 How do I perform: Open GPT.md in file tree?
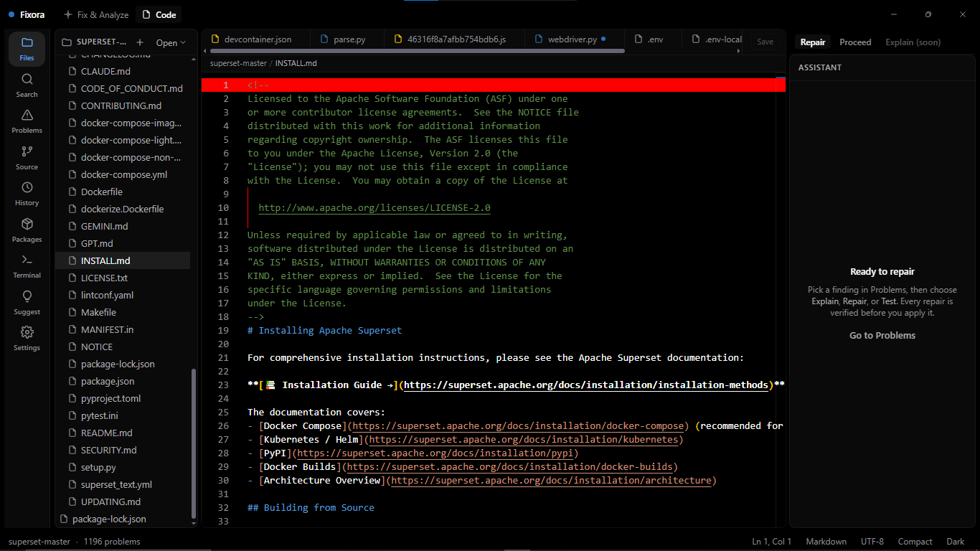pyautogui.click(x=97, y=243)
